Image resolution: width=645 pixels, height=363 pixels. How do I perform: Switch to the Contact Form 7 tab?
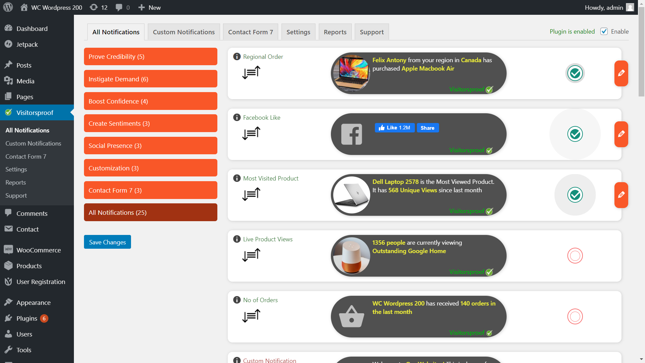pyautogui.click(x=251, y=32)
